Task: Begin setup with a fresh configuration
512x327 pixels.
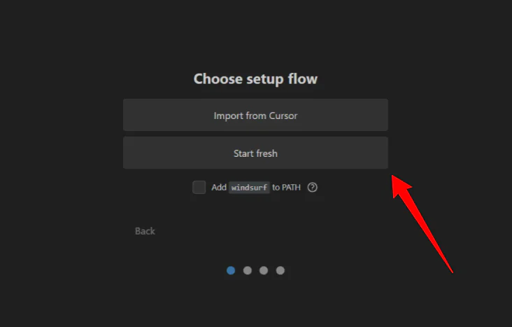Action: click(255, 153)
